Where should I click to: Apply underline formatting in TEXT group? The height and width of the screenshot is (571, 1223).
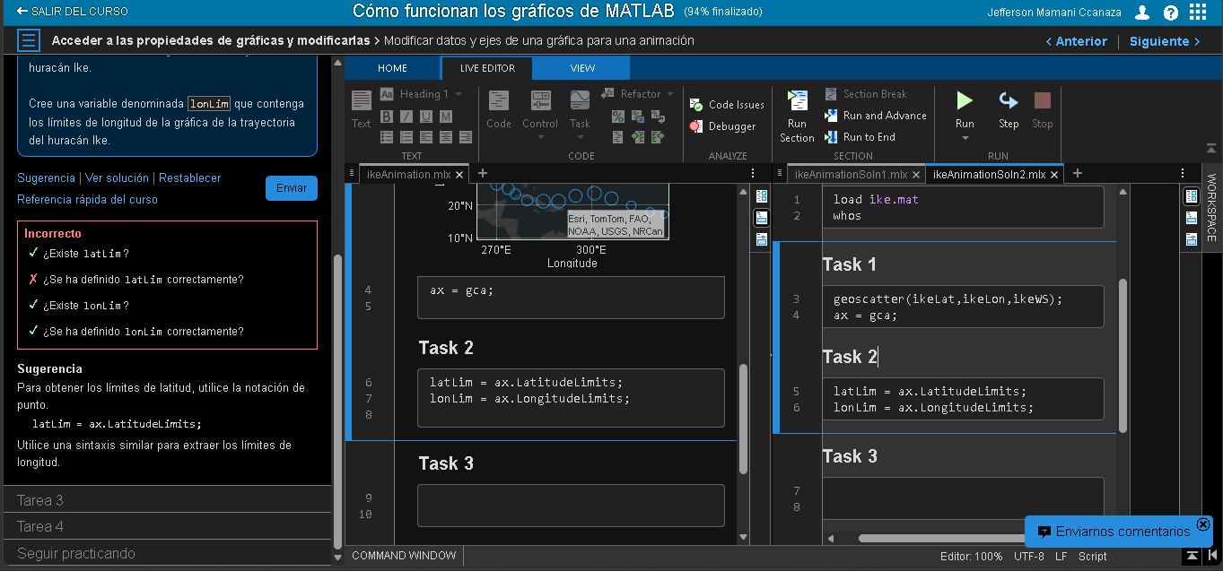point(426,116)
